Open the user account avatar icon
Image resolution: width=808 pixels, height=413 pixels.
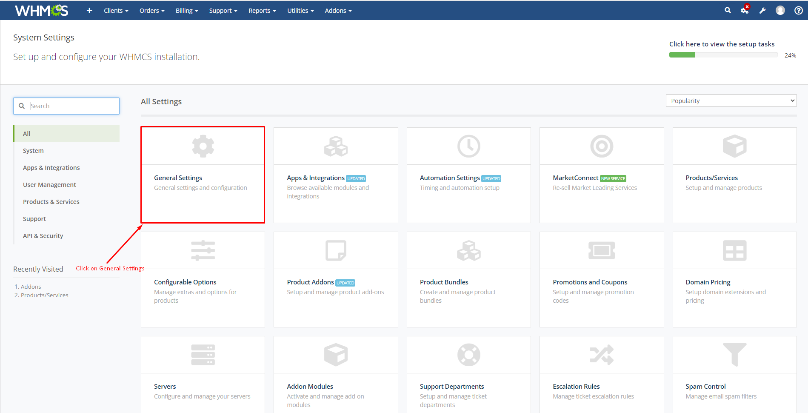tap(780, 11)
